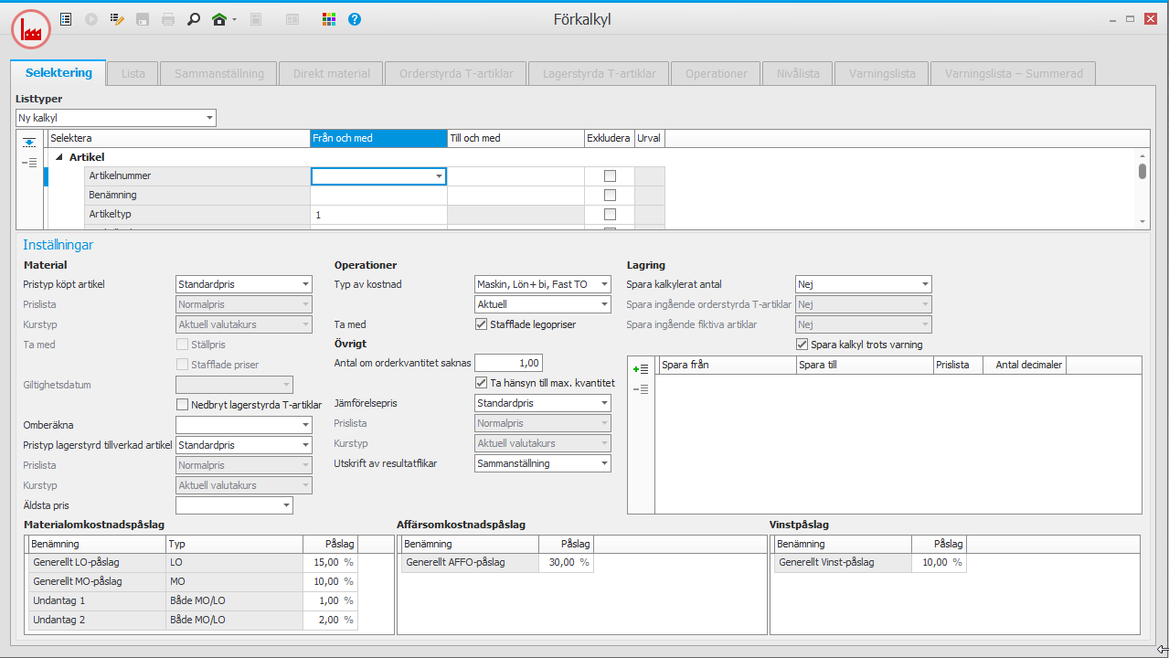Select the Operationer tab
Image resolution: width=1169 pixels, height=658 pixels.
click(717, 73)
